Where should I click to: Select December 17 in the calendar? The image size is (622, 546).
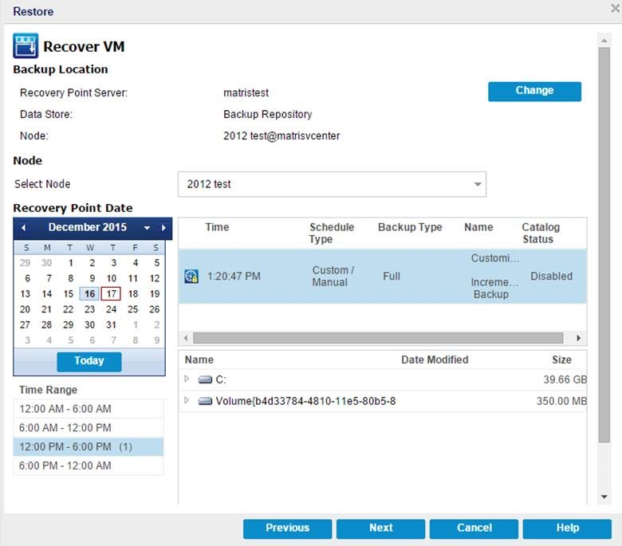[x=111, y=294]
